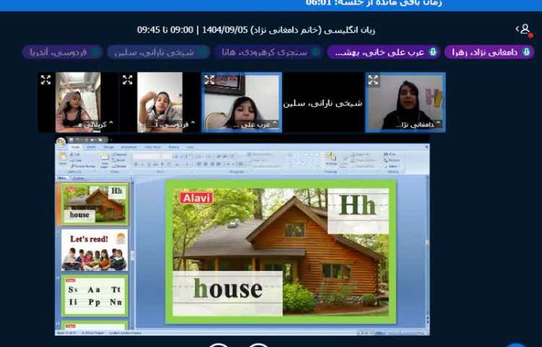Expand teacher دامغانی نژاد video to fullscreen
This screenshot has height=347, width=542.
click(374, 80)
